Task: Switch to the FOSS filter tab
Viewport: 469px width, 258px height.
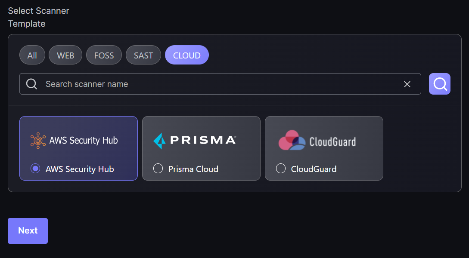Action: [x=104, y=55]
